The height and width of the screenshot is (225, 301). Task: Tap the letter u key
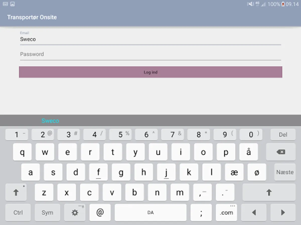[x=158, y=152]
